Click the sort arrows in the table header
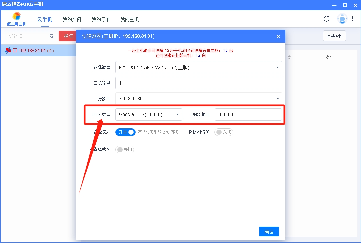Screen dimensions: 361x243 click(x=289, y=57)
